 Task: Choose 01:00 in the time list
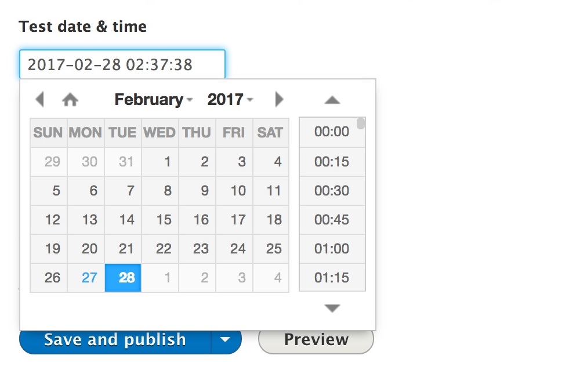(x=332, y=248)
